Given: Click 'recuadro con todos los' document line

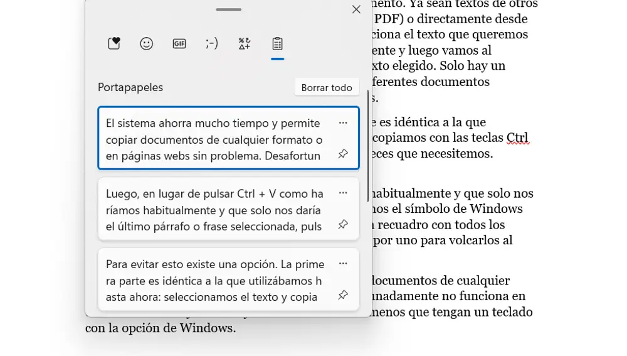Looking at the screenshot, I should tap(441, 225).
